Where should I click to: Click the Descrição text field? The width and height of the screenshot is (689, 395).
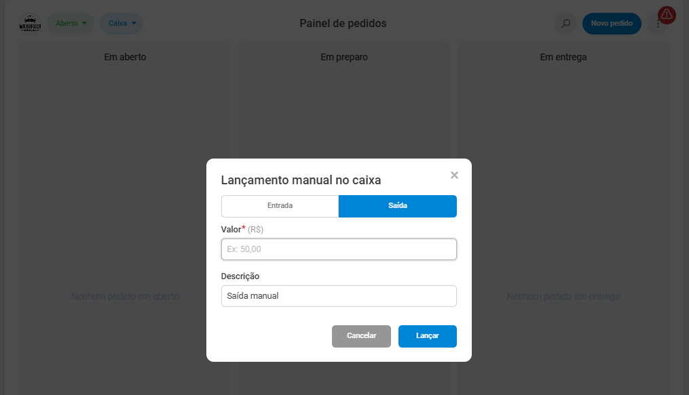tap(339, 296)
